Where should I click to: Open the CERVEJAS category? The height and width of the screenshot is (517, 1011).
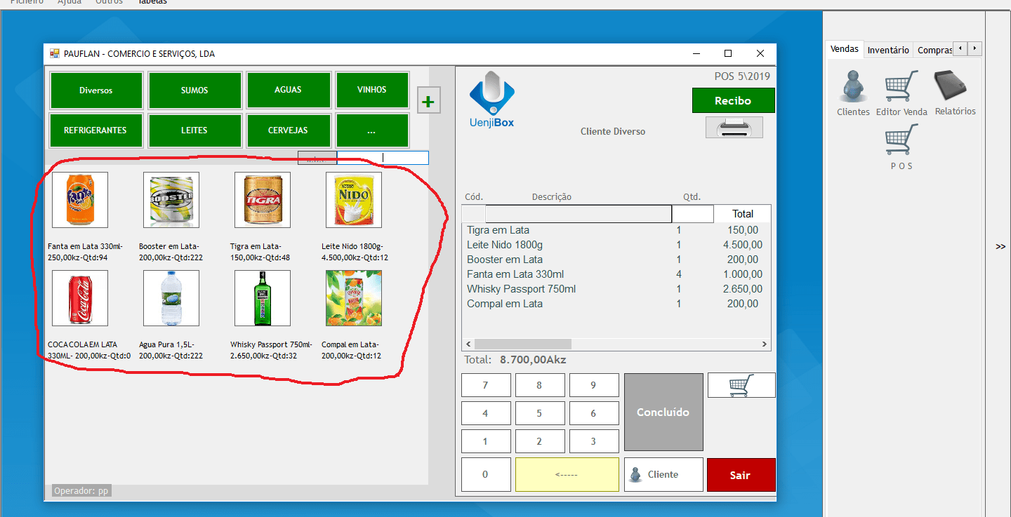288,130
